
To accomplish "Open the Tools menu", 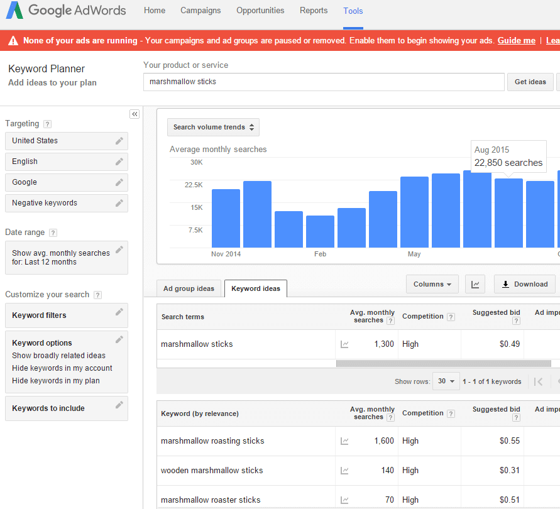I will (x=353, y=11).
